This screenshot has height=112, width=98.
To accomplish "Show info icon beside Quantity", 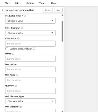I will tap(16, 86).
